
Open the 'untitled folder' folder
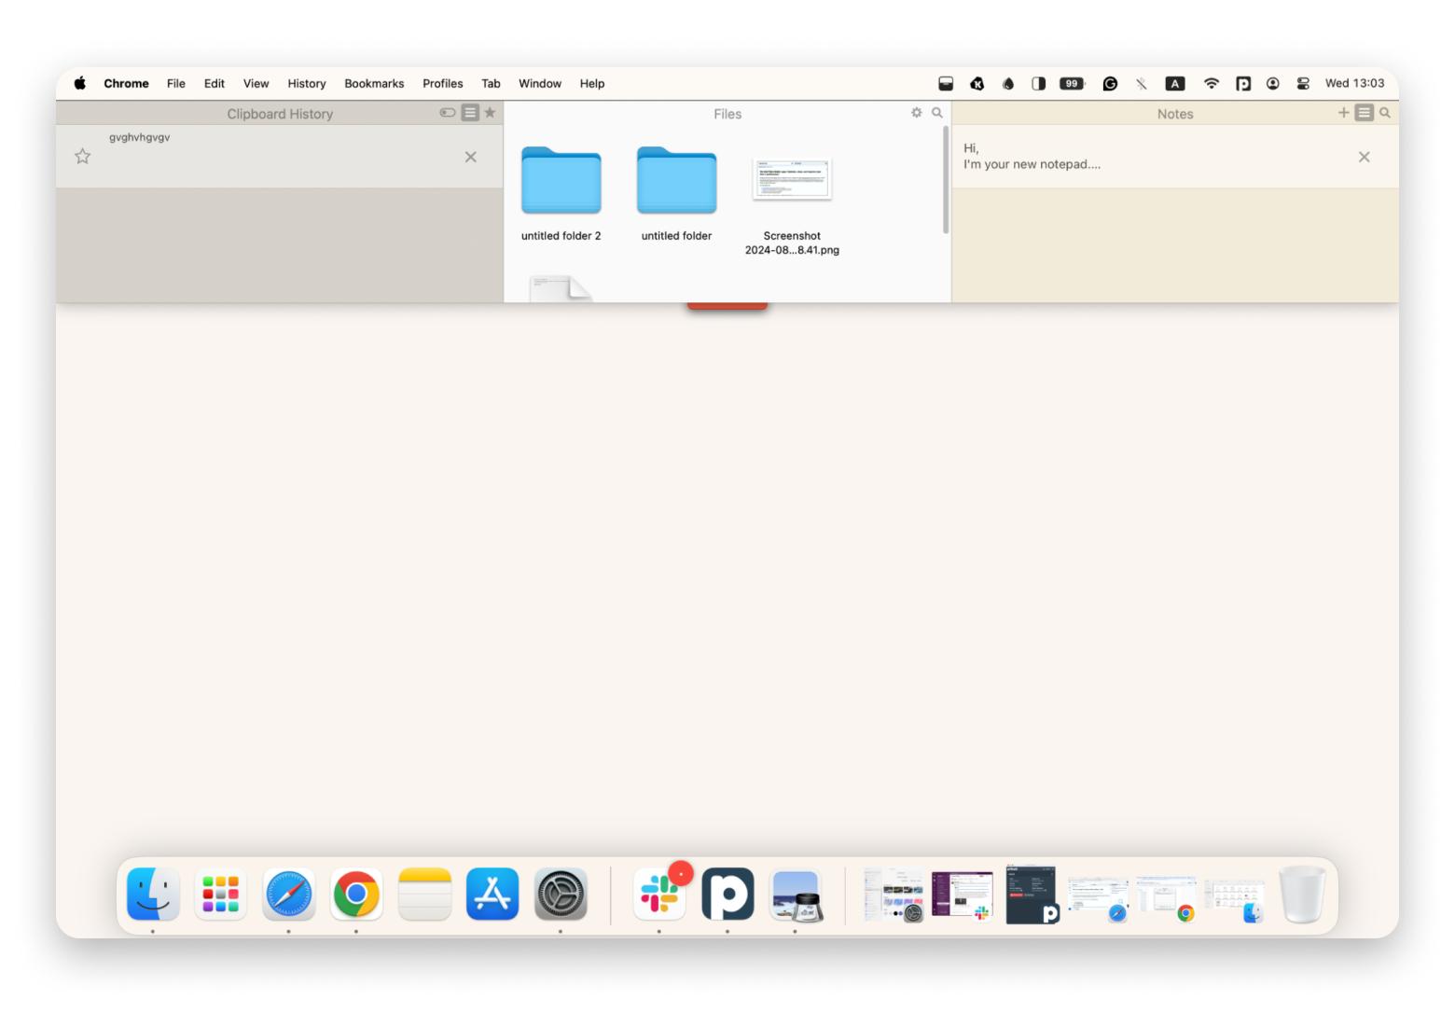pyautogui.click(x=676, y=182)
